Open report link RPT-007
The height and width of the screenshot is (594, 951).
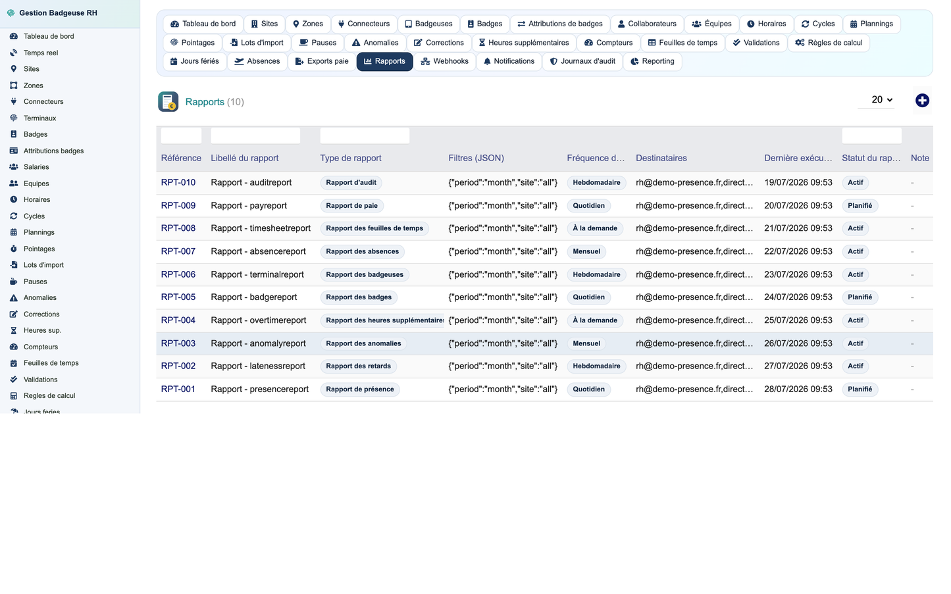pyautogui.click(x=178, y=251)
